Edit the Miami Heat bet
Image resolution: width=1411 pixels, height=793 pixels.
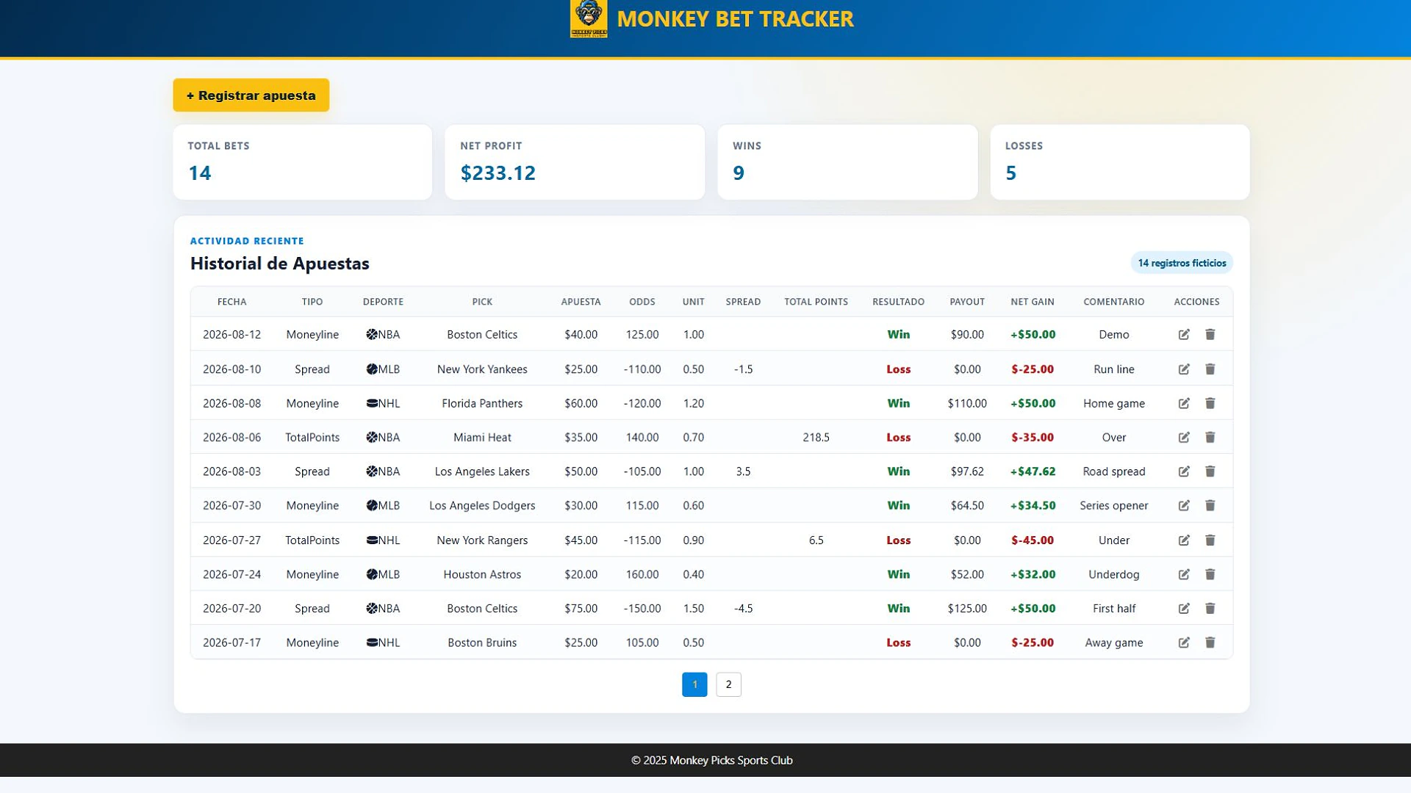pyautogui.click(x=1184, y=438)
